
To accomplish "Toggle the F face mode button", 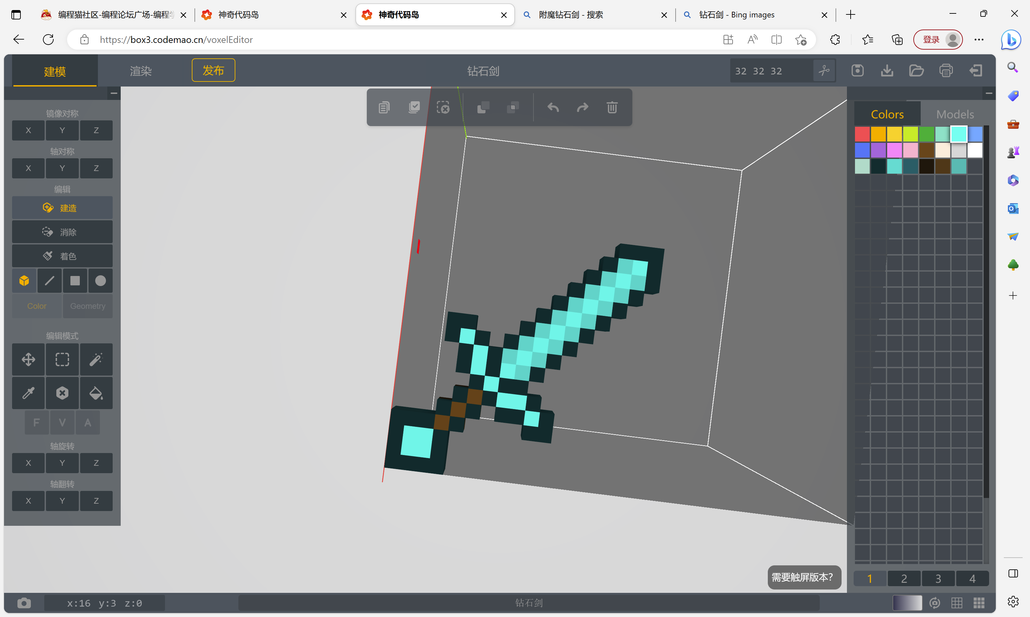I will pyautogui.click(x=37, y=423).
